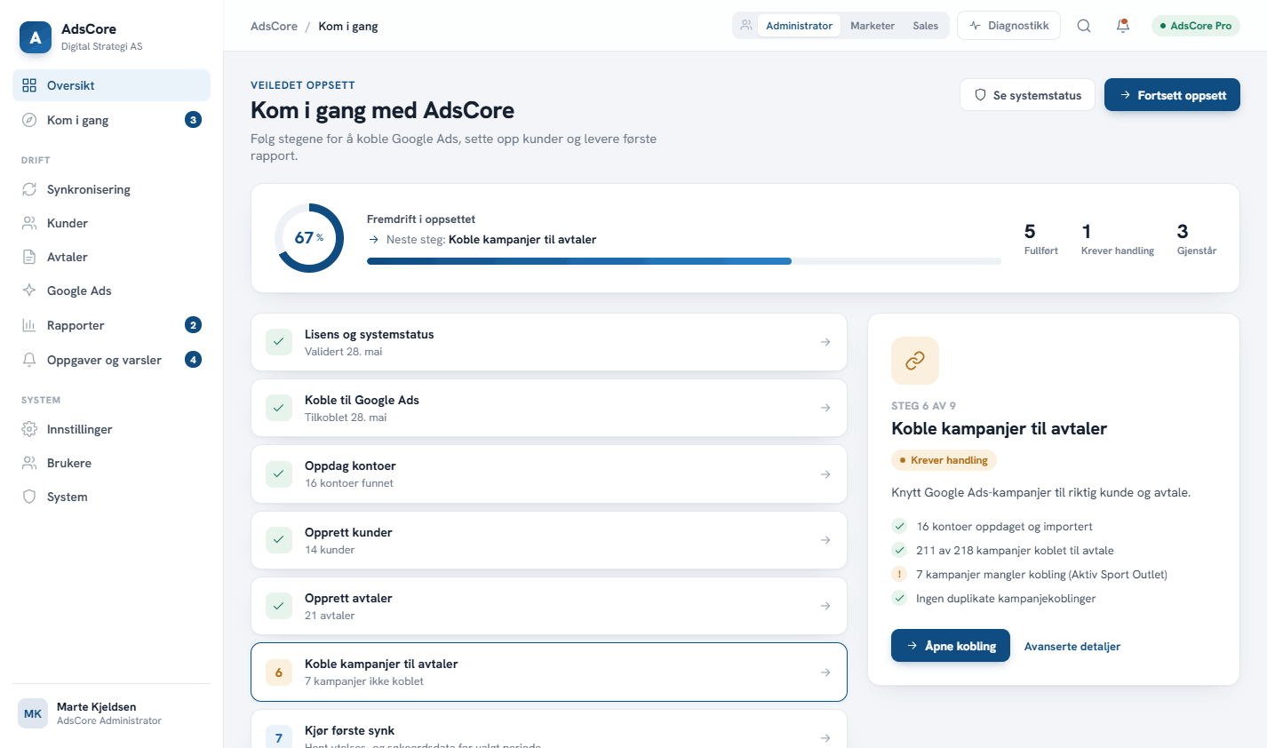
Task: Click the role switcher people icon
Action: (x=746, y=26)
